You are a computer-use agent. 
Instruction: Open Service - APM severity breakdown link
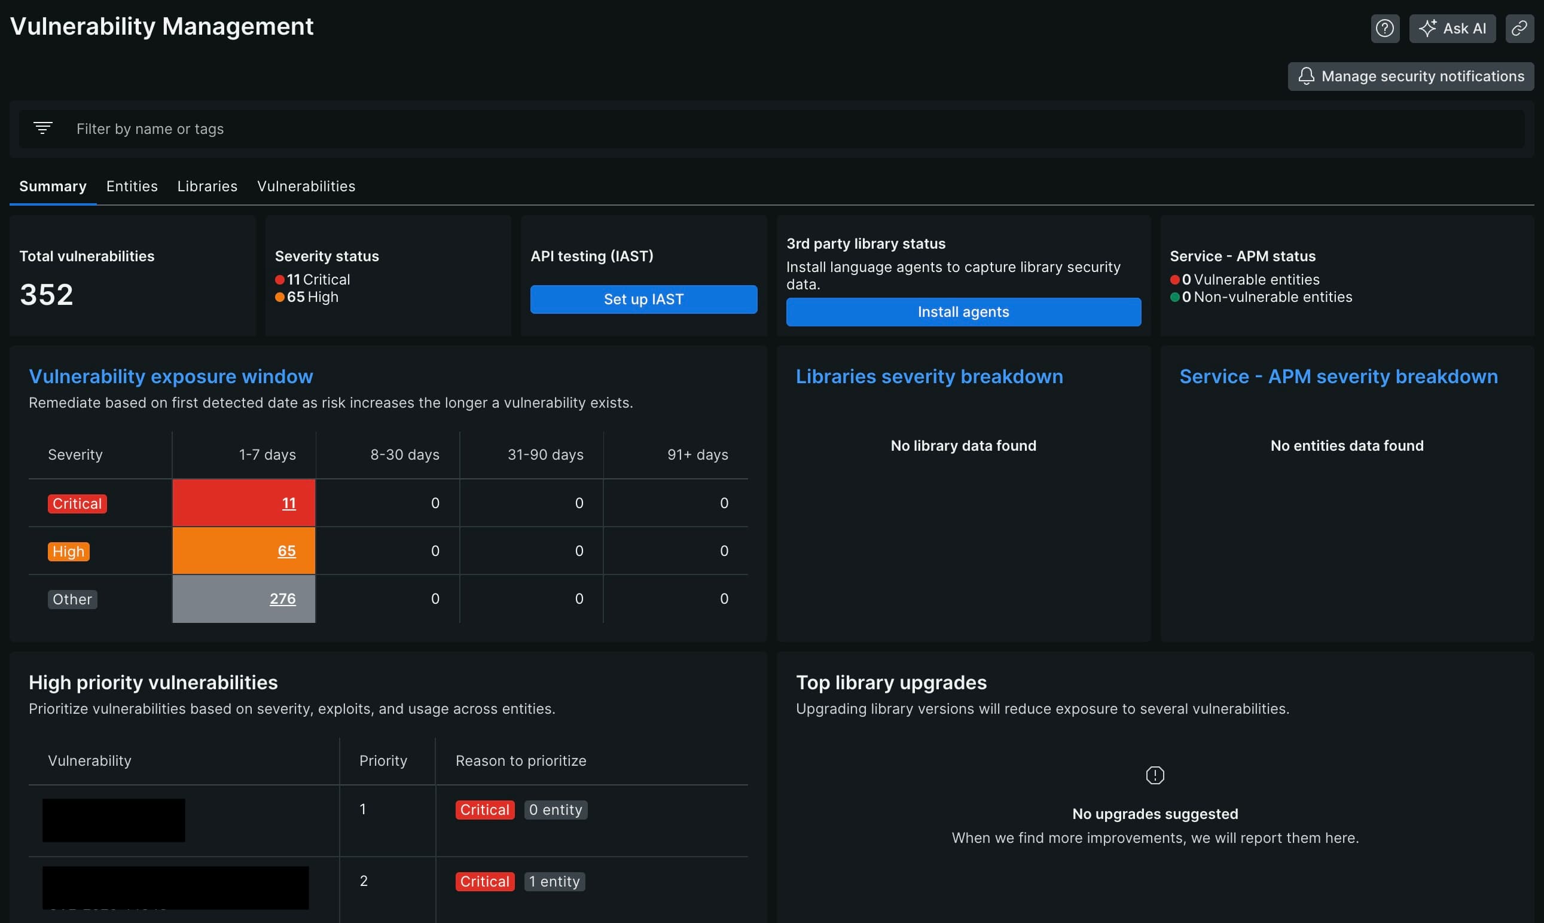click(x=1338, y=376)
